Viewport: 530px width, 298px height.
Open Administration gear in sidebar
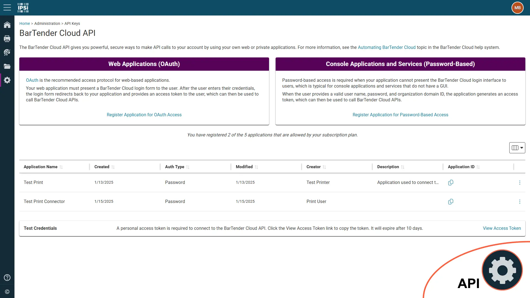pos(7,80)
